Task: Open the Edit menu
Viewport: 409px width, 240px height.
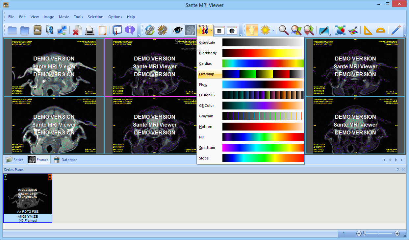Action: point(22,17)
